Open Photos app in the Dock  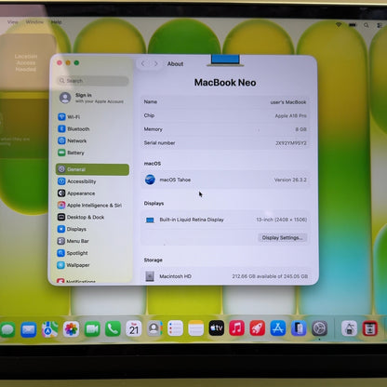point(71,328)
